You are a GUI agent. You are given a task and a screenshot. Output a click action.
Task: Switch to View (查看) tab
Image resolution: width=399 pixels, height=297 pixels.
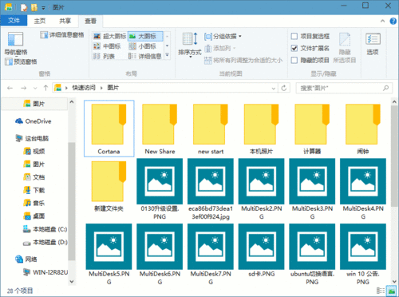(x=90, y=22)
